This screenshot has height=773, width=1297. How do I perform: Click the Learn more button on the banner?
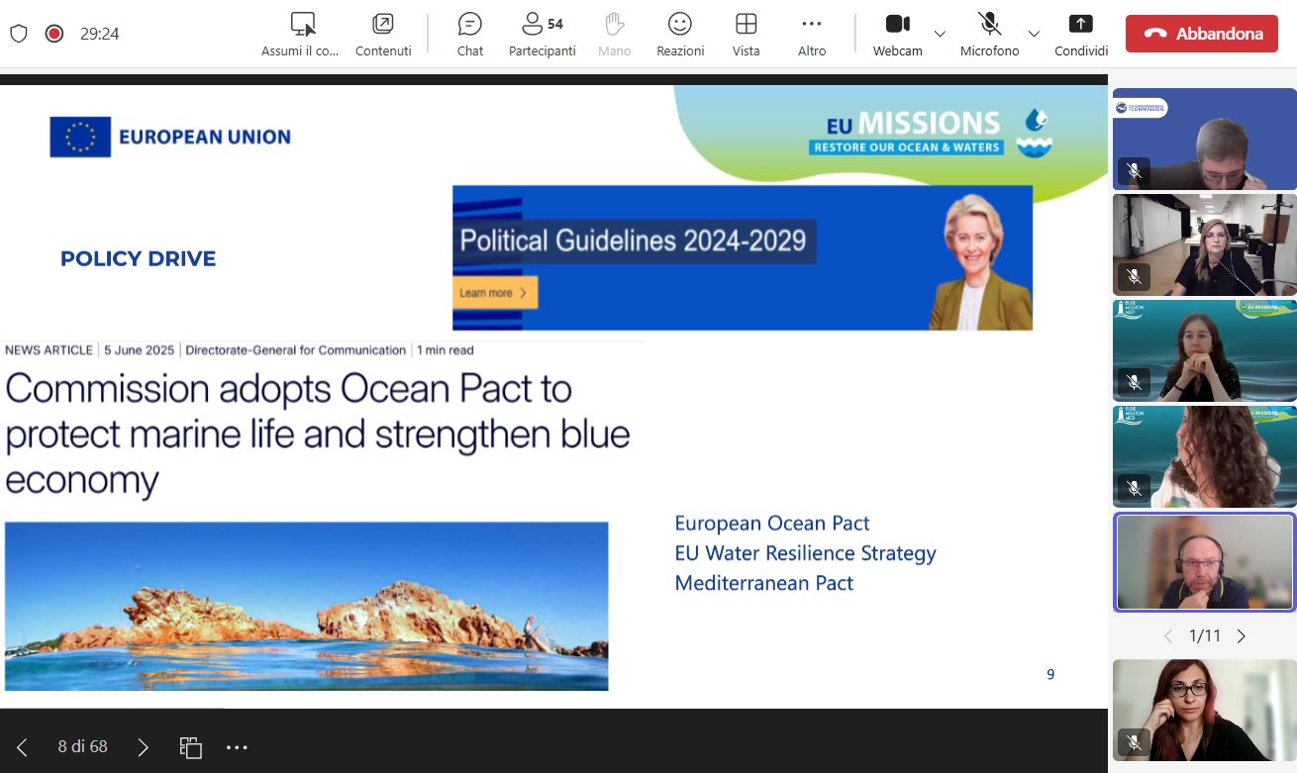click(x=495, y=293)
